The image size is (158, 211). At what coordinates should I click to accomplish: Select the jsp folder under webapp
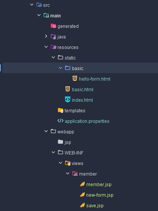[68, 142]
